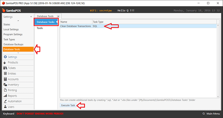Viewport: 223px width, 118px height.
Task: Maximize the SambaPOS window
Action: pos(208,3)
